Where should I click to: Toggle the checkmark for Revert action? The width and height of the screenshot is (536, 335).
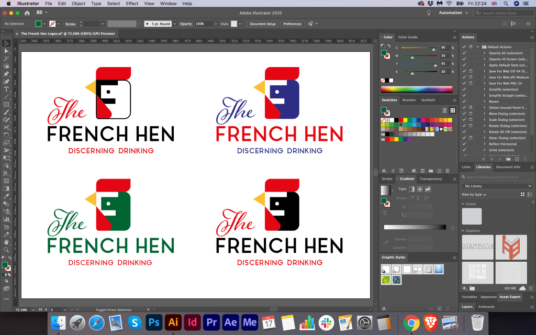pos(464,102)
